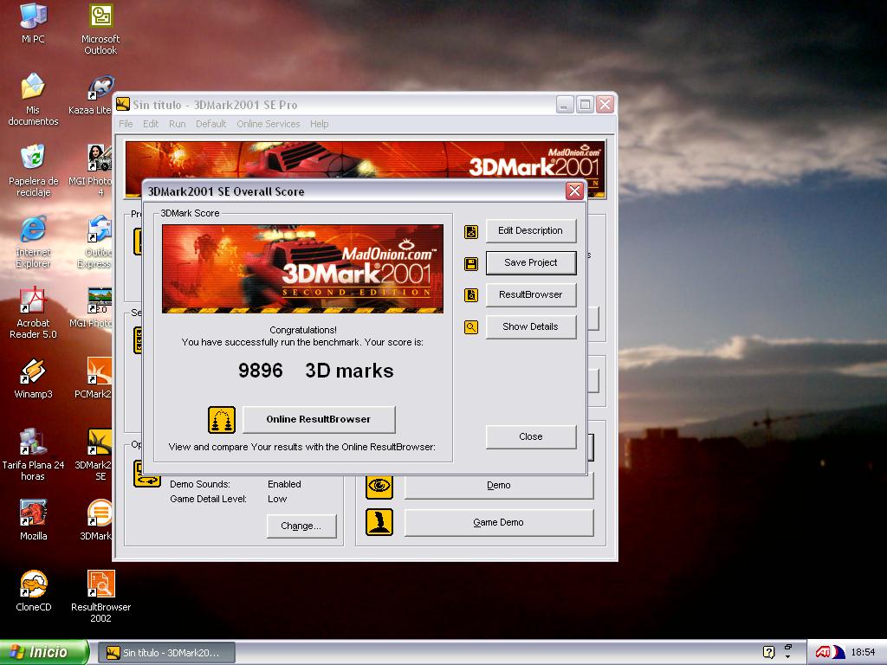Click the joystick icon next to Game Demo

(379, 522)
